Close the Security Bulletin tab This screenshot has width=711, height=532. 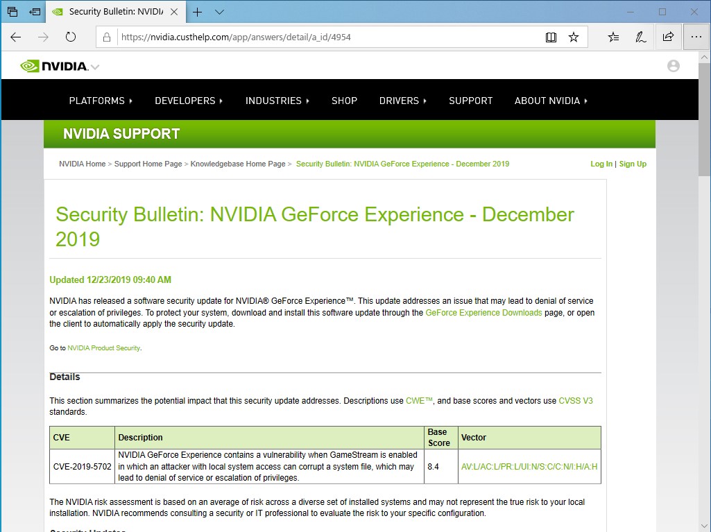pos(174,12)
